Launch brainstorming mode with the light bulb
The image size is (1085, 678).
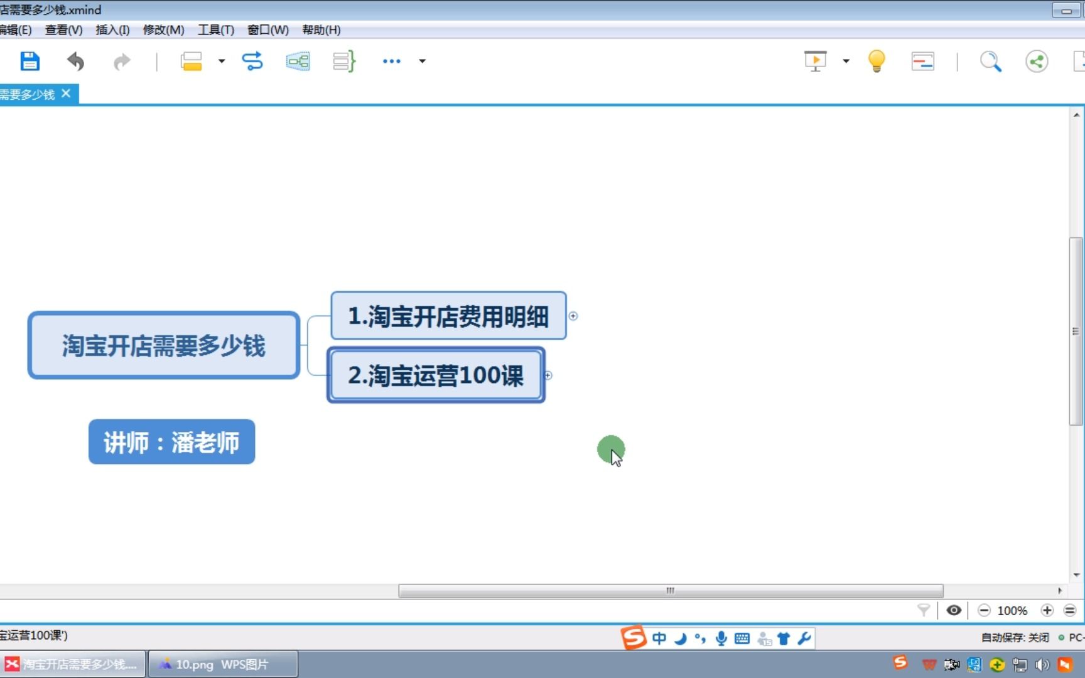[877, 61]
